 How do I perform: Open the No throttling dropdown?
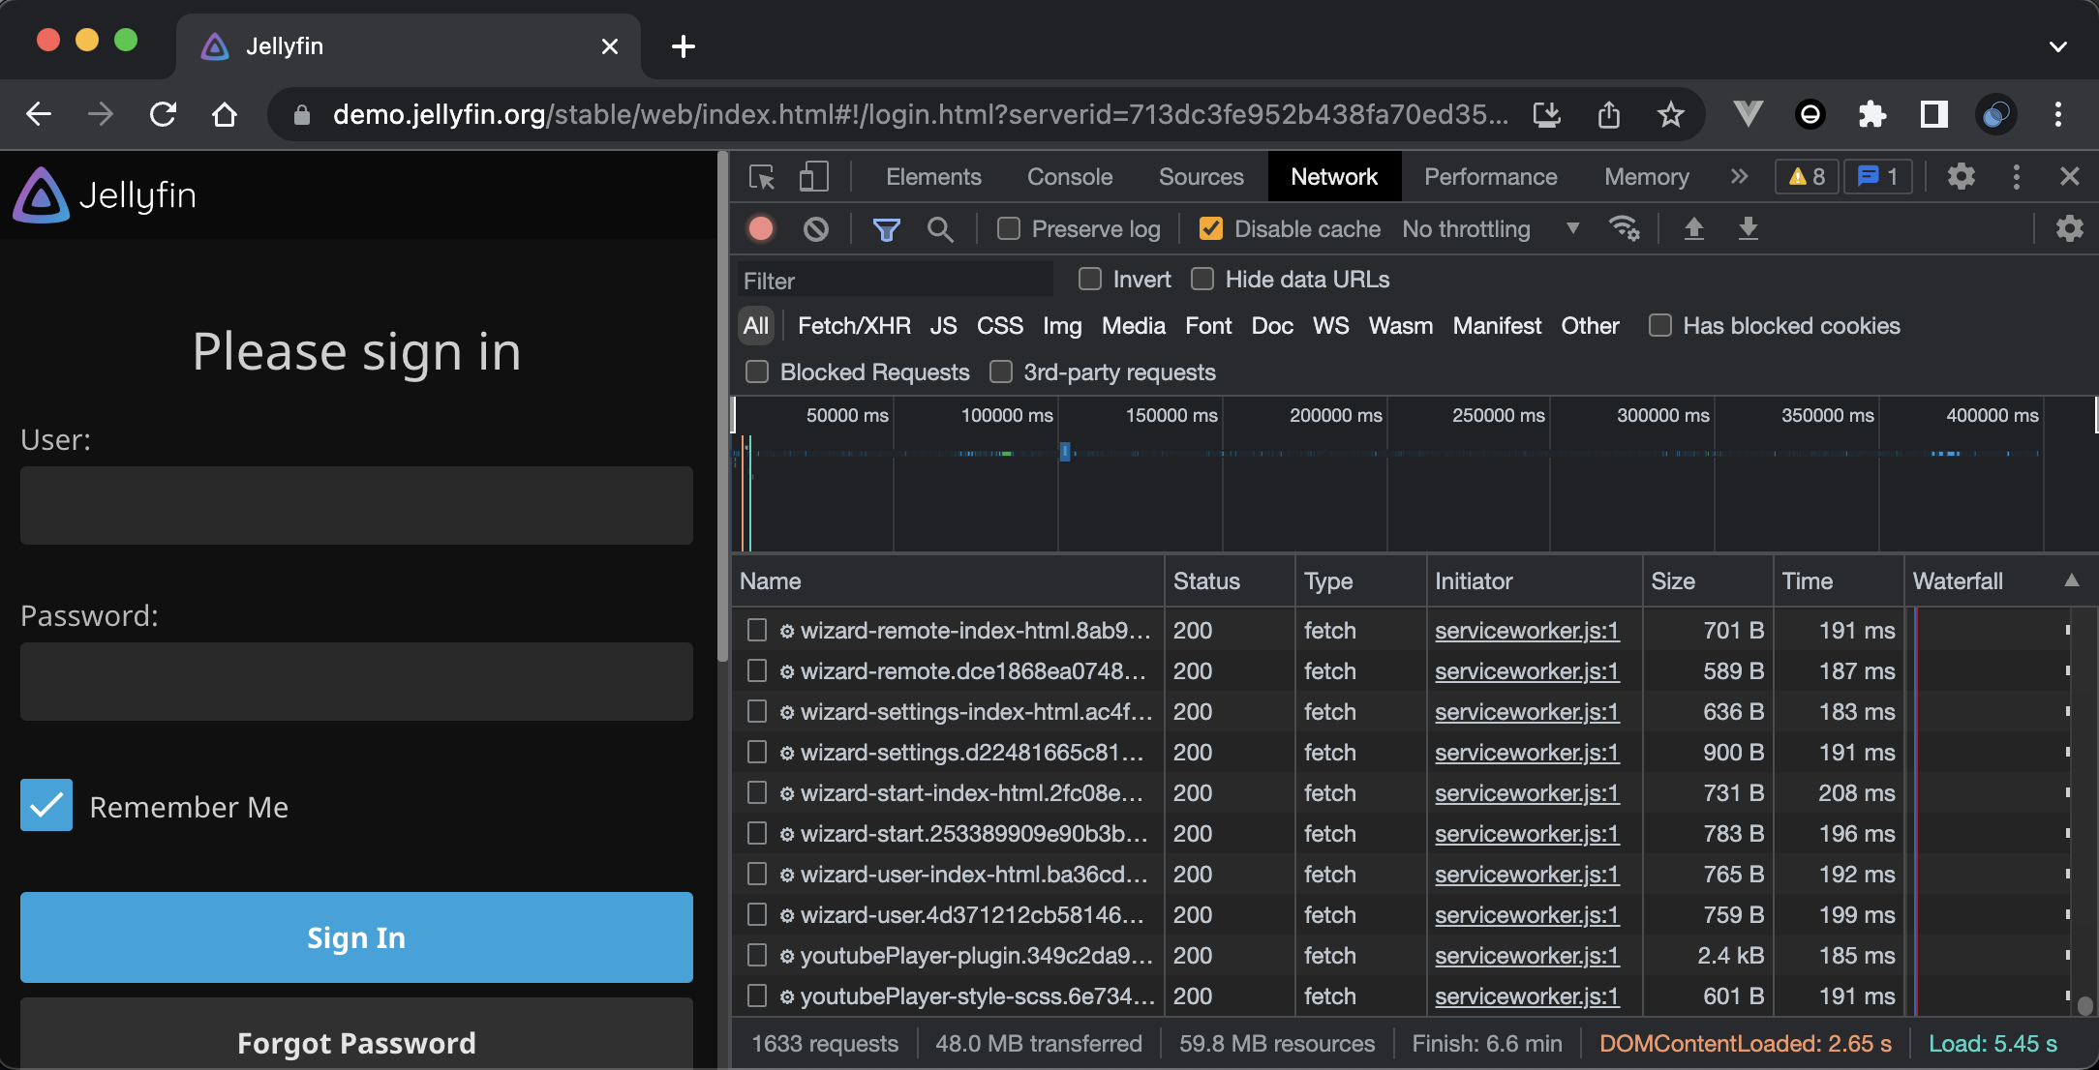pos(1491,229)
